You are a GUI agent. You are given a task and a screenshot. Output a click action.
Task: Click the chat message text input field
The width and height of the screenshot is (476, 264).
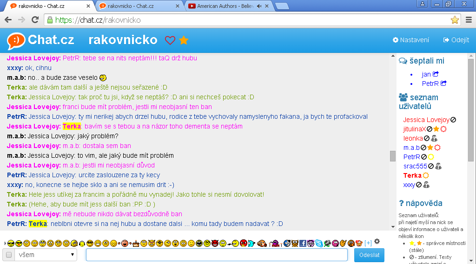coord(217,255)
